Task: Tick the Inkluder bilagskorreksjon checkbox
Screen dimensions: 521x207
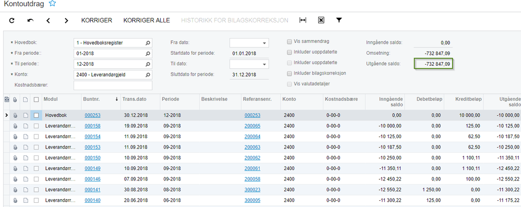Action: click(289, 73)
